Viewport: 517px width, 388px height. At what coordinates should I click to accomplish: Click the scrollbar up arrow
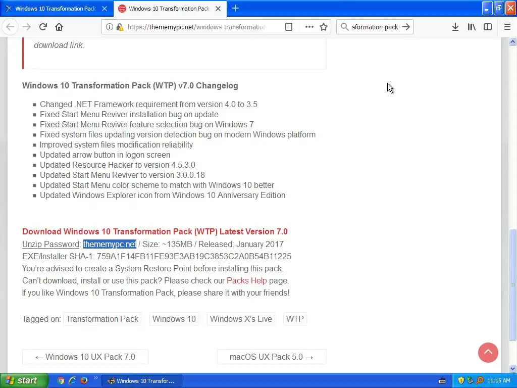tap(512, 42)
